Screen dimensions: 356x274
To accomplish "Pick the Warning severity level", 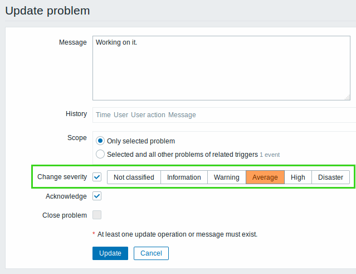I will pos(226,177).
